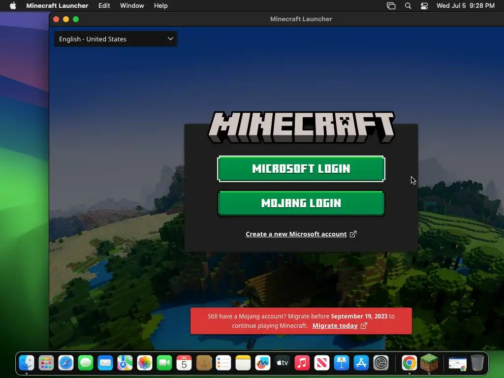Click external link icon beside Create account
Screen dimensions: 504x378
point(353,234)
